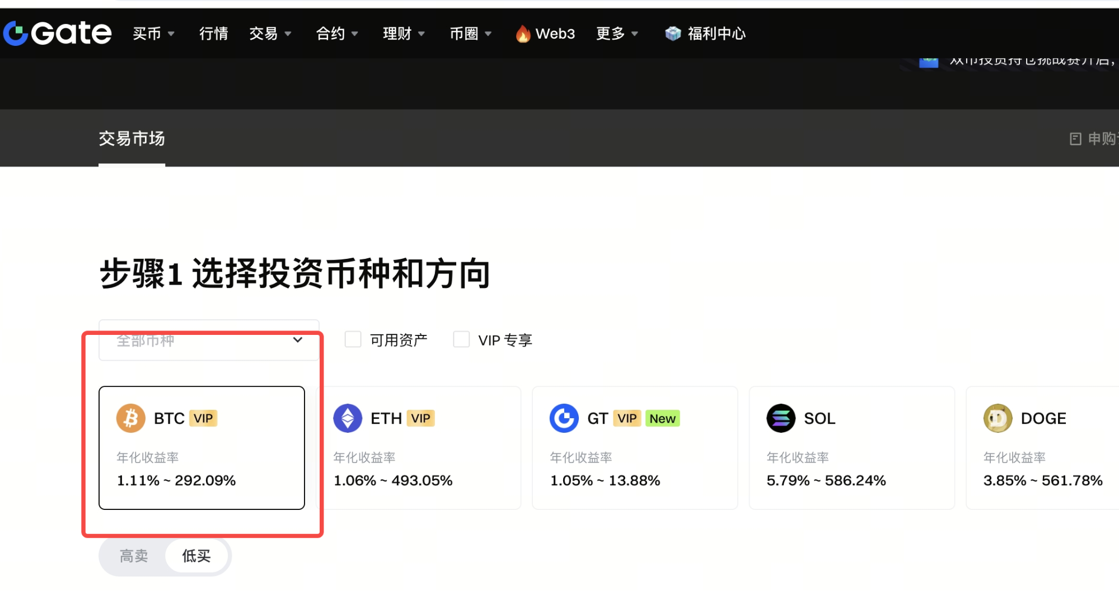The height and width of the screenshot is (591, 1119).
Task: Click the GT token icon
Action: [x=564, y=418]
